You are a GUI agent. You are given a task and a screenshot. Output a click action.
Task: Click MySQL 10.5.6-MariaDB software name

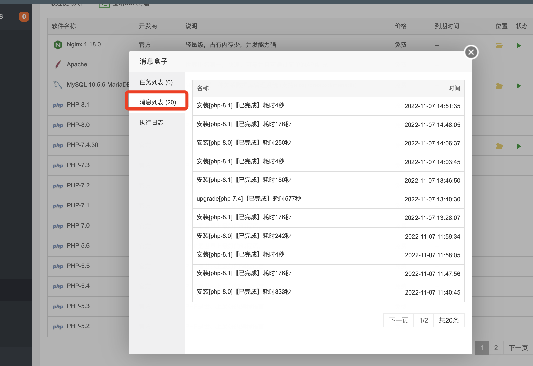pos(98,85)
